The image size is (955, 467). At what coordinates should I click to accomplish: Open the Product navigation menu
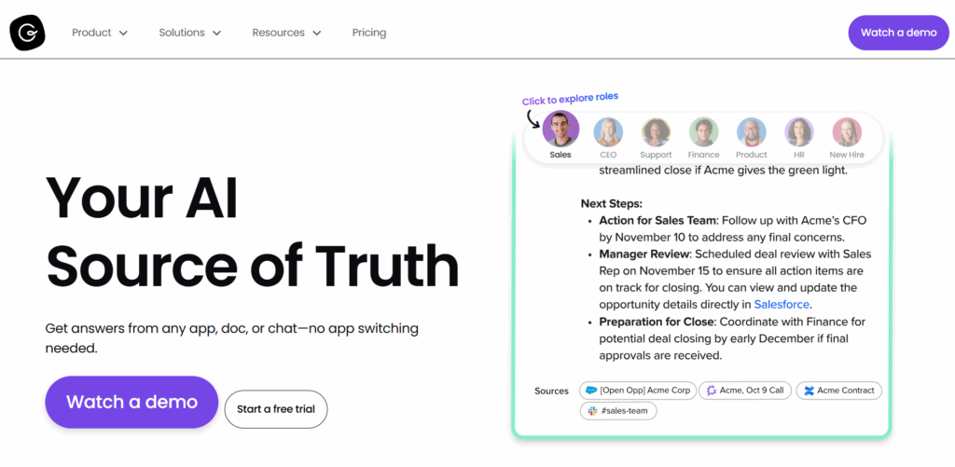[100, 33]
